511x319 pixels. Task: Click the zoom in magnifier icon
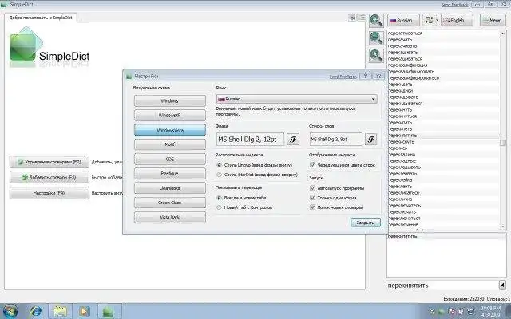[x=376, y=20]
